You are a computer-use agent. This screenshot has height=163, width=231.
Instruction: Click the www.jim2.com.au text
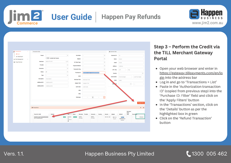tap(207, 23)
